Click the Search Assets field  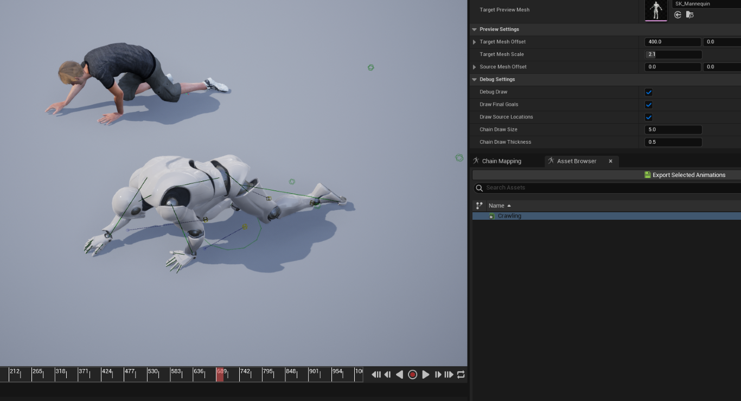[x=608, y=188]
